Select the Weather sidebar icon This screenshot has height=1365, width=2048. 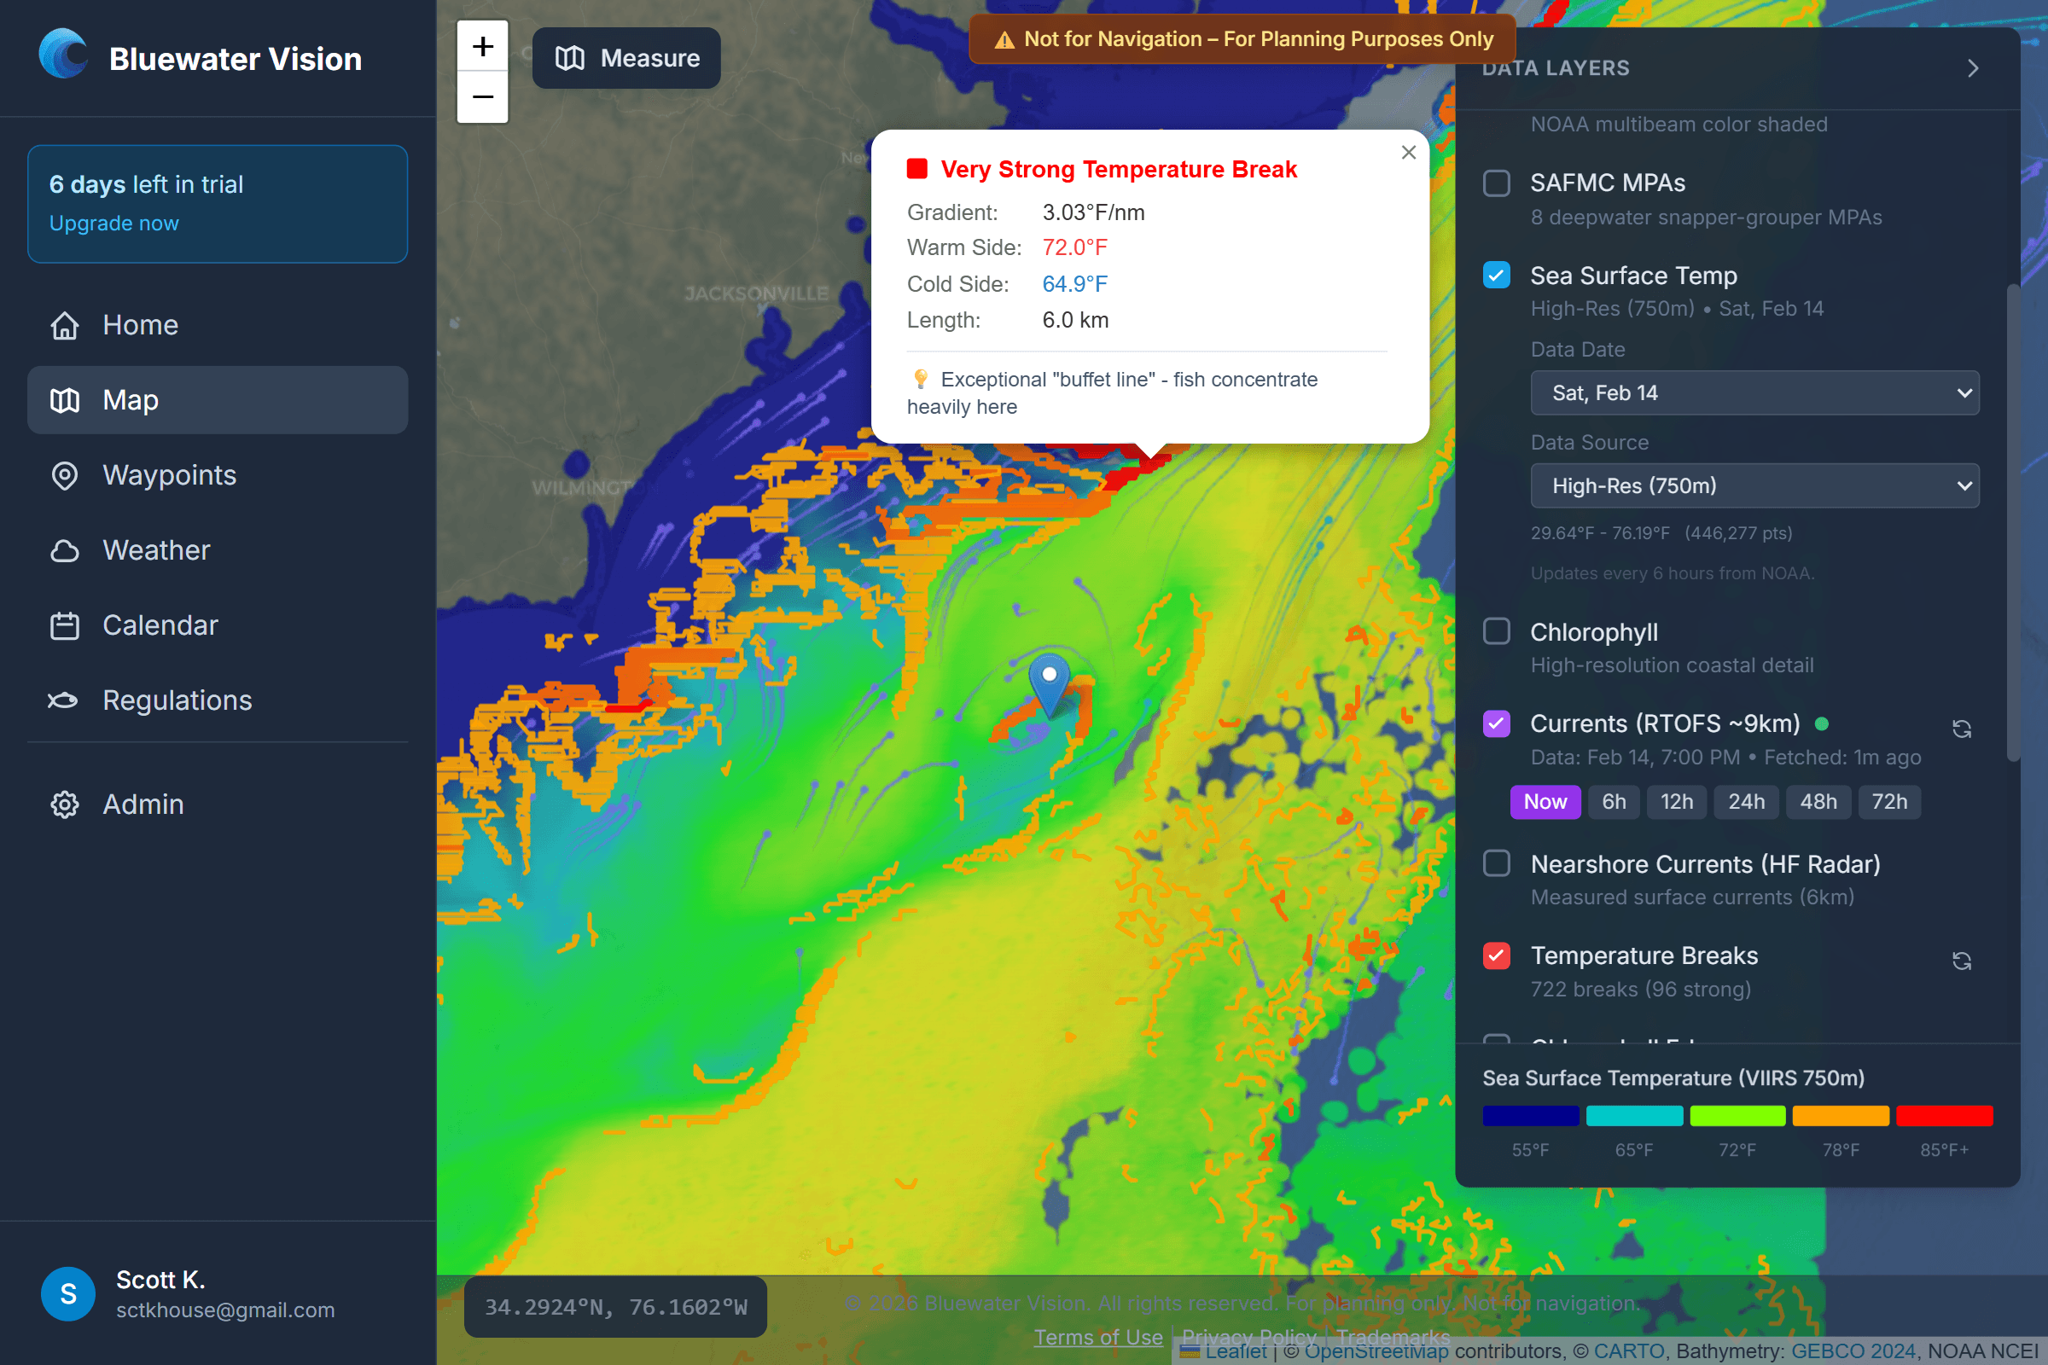point(65,550)
